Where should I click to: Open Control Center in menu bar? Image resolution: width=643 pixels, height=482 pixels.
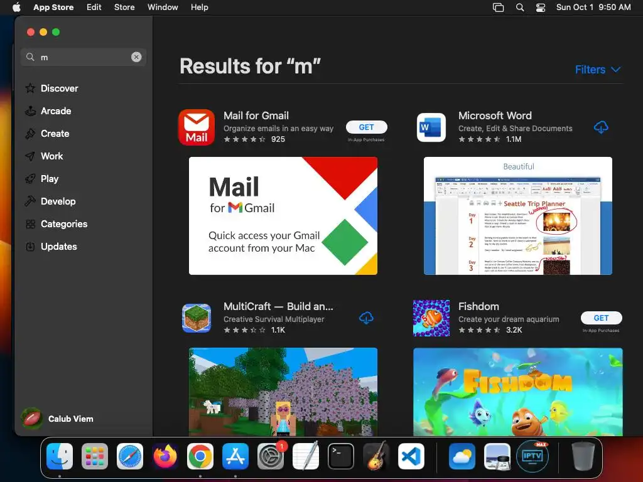pos(541,8)
